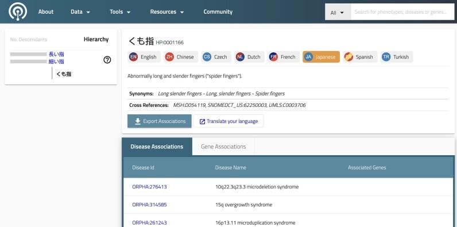This screenshot has width=457, height=227.
Task: Choose the CS Czech language badge
Action: pyautogui.click(x=216, y=57)
